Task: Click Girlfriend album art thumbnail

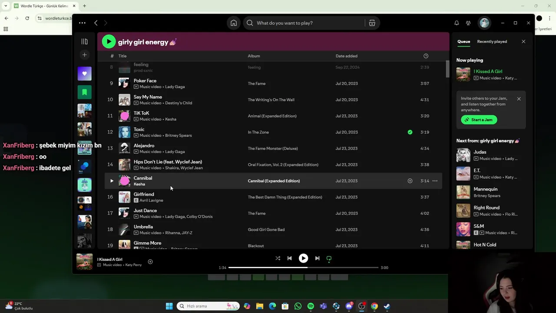Action: (124, 197)
